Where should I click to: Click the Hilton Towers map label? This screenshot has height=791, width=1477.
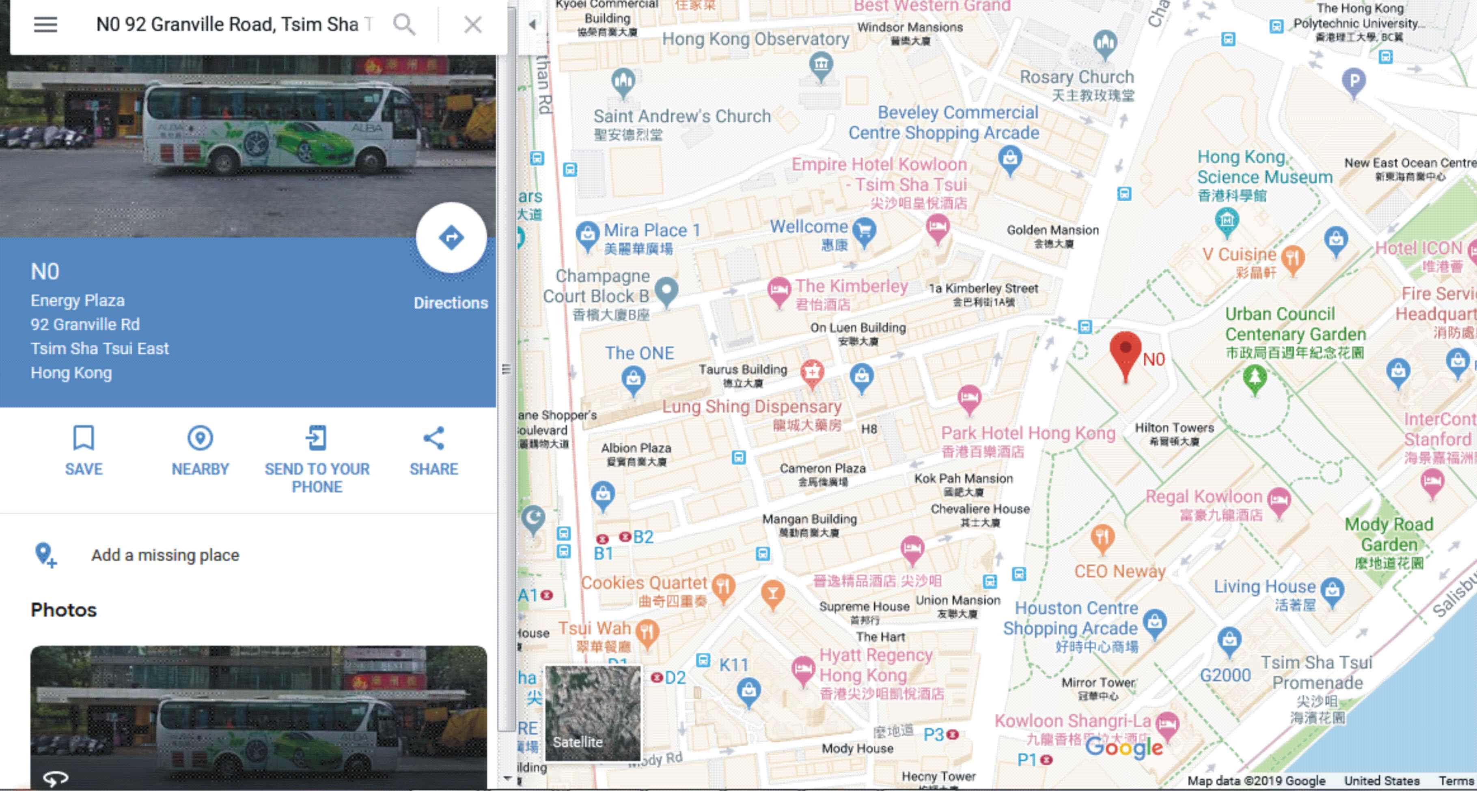pos(1174,434)
